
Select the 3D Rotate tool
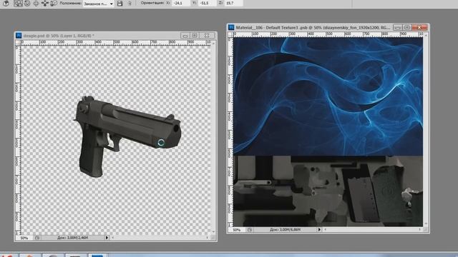18,3
